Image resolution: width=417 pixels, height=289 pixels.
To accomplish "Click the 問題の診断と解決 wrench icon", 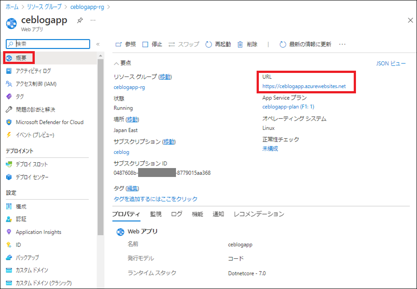I will point(9,109).
